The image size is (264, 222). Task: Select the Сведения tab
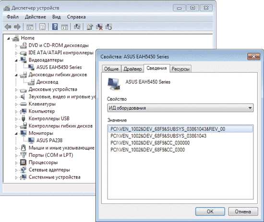[156, 68]
